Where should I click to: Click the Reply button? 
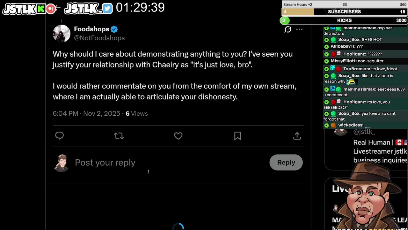tap(286, 162)
